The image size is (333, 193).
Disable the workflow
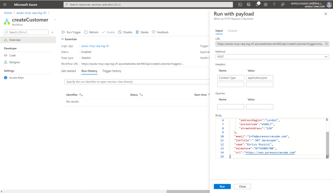(125, 33)
